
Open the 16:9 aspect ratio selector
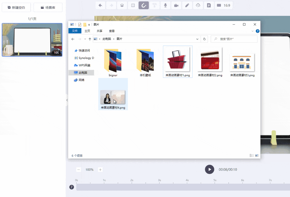[223, 5]
